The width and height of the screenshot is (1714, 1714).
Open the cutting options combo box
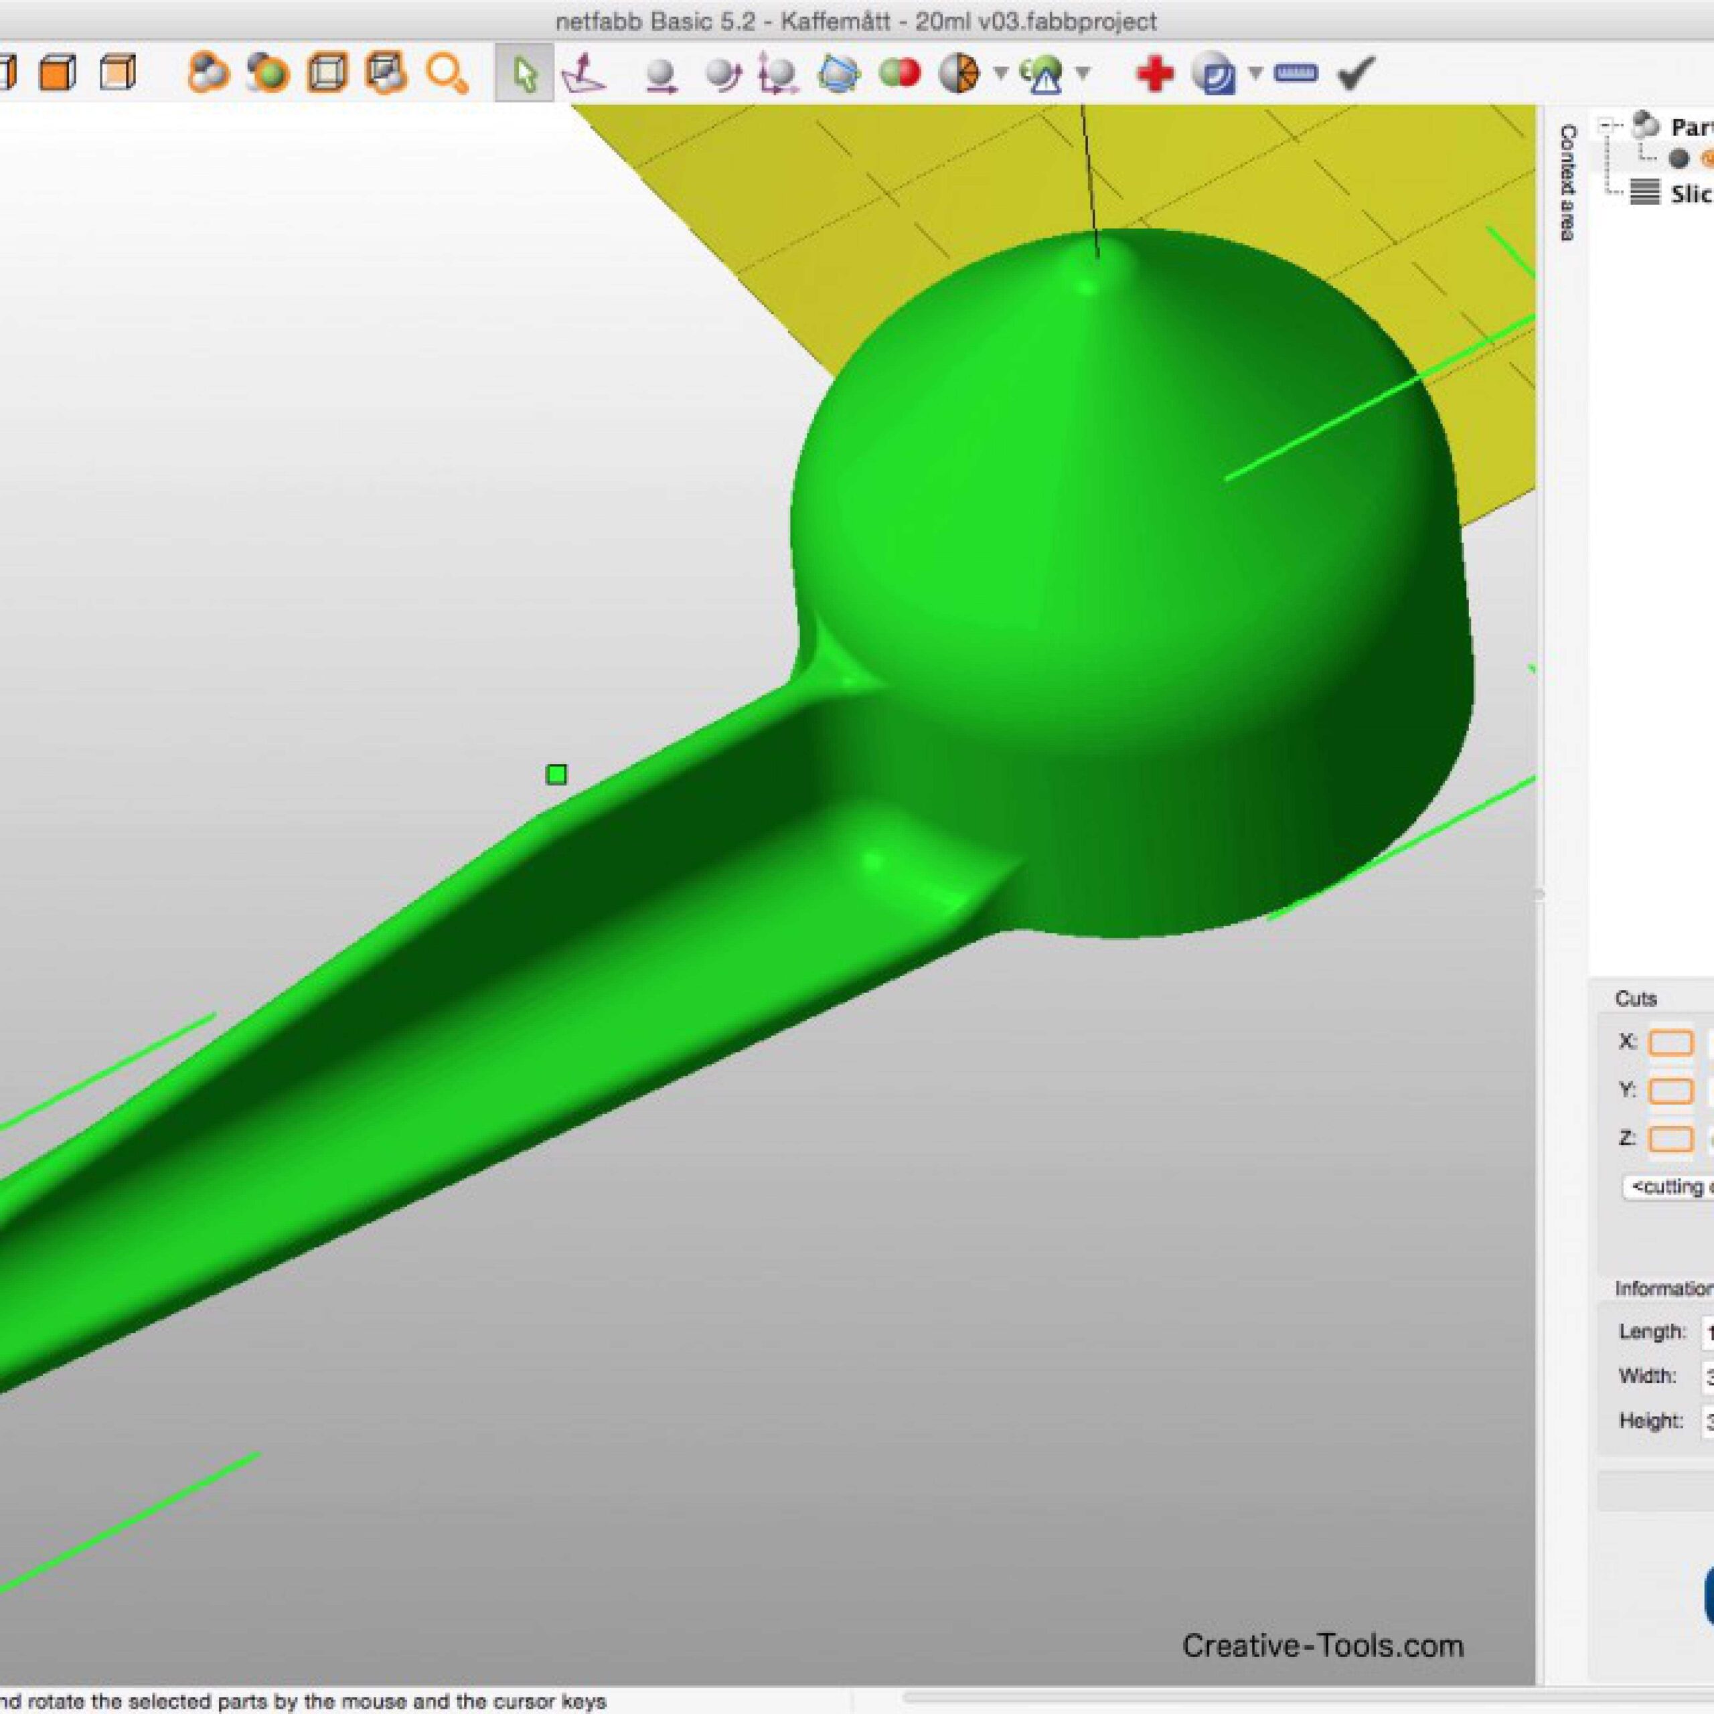pyautogui.click(x=1668, y=1187)
